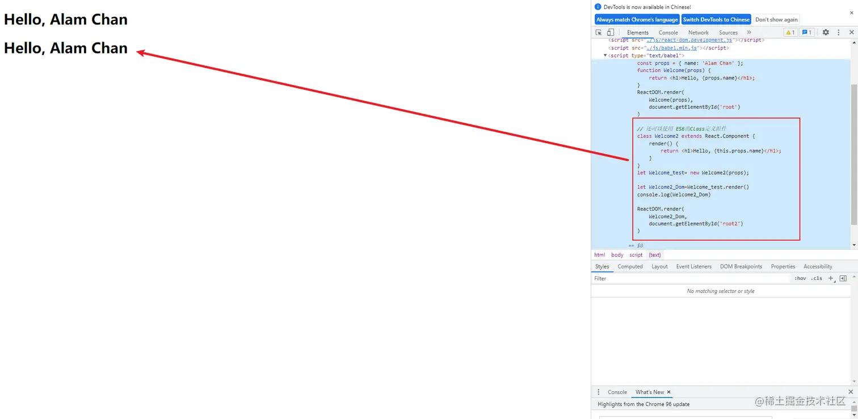Toggle the device toolbar icon
858x419 pixels.
(611, 32)
